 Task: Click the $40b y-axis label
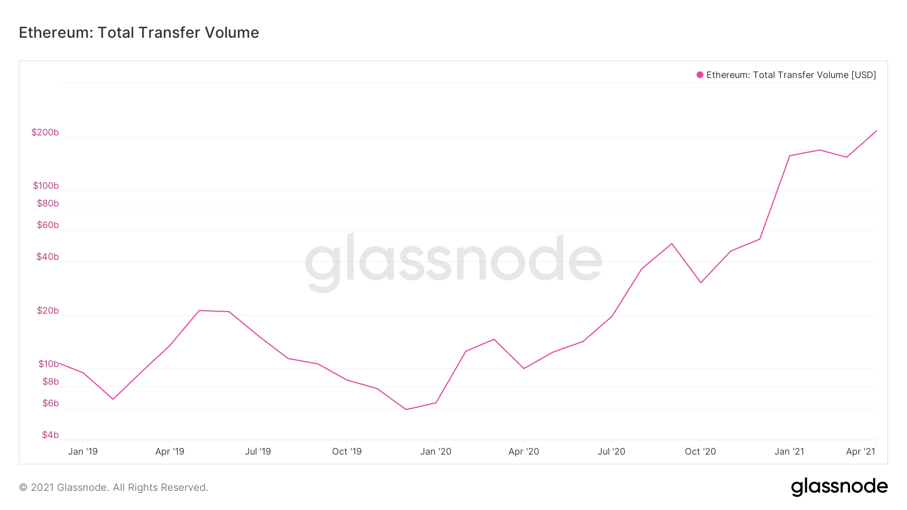[48, 257]
